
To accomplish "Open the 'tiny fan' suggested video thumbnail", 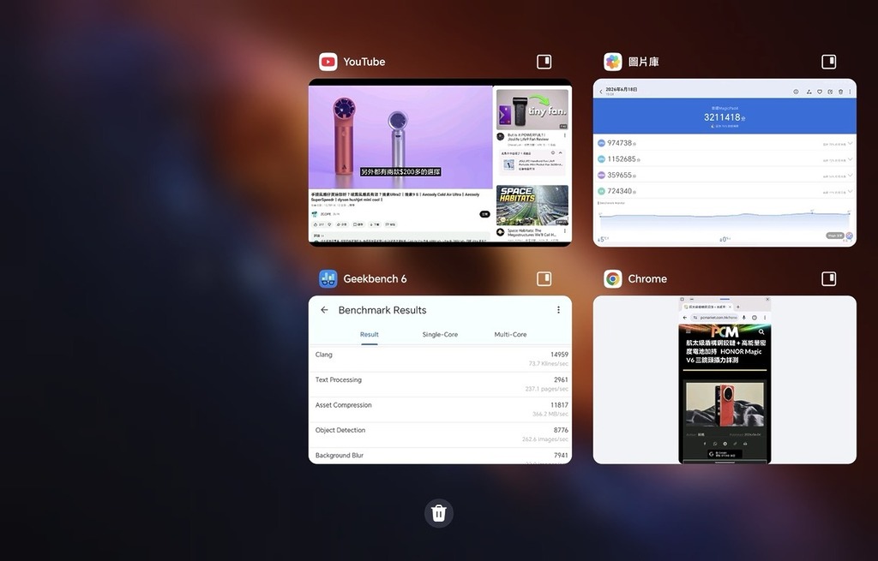I will [532, 110].
